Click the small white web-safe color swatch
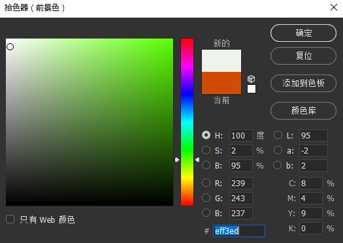 click(x=252, y=89)
